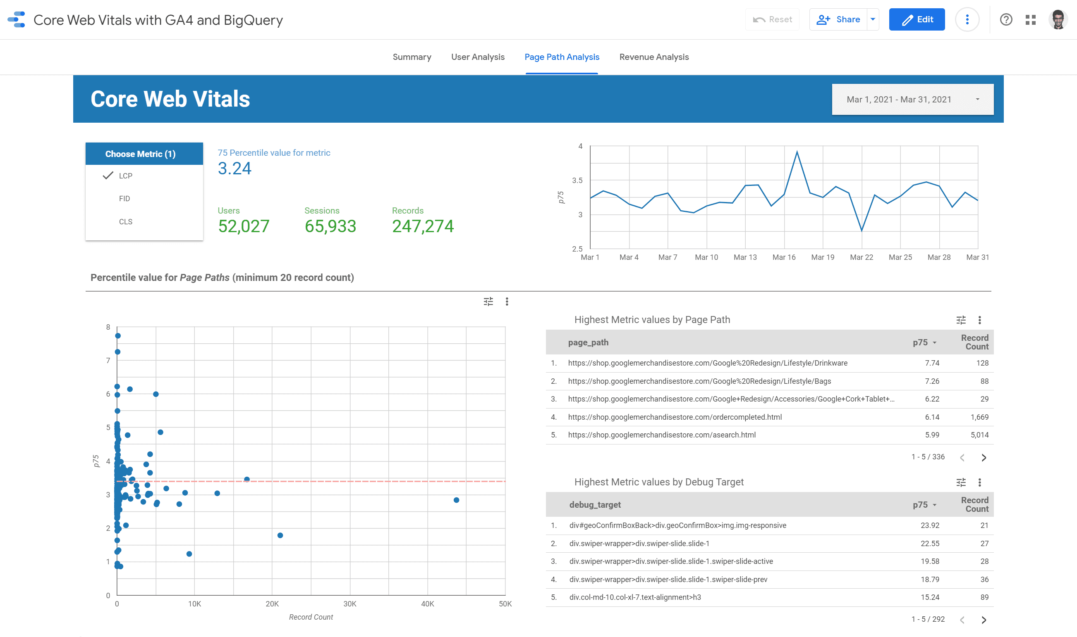The image size is (1077, 637).
Task: Click the Reset button in toolbar
Action: pyautogui.click(x=773, y=20)
